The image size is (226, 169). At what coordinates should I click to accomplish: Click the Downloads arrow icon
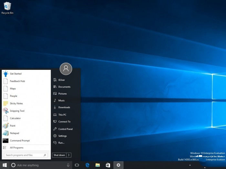click(x=55, y=107)
